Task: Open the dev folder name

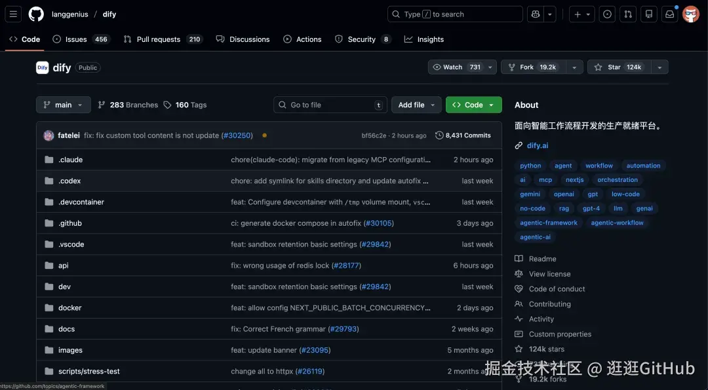Action: tap(64, 287)
